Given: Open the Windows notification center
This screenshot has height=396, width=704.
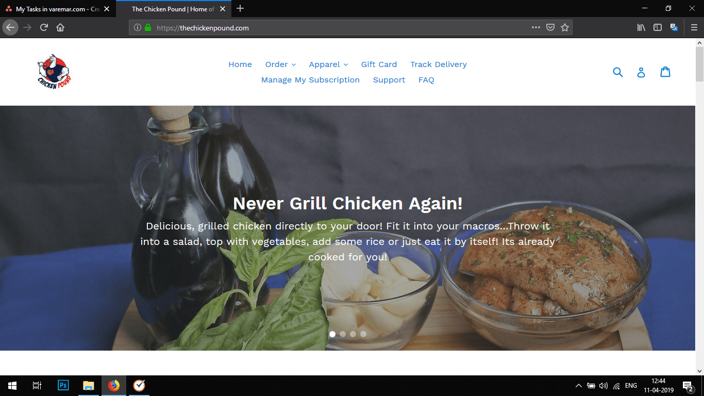Looking at the screenshot, I should [x=688, y=386].
